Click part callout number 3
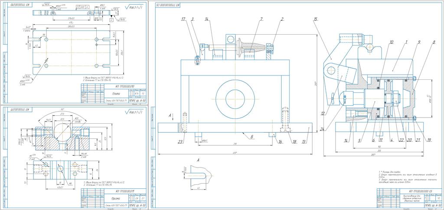The image size is (444, 210). [192, 20]
